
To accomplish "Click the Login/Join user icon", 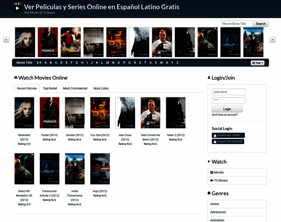I will coord(209,77).
